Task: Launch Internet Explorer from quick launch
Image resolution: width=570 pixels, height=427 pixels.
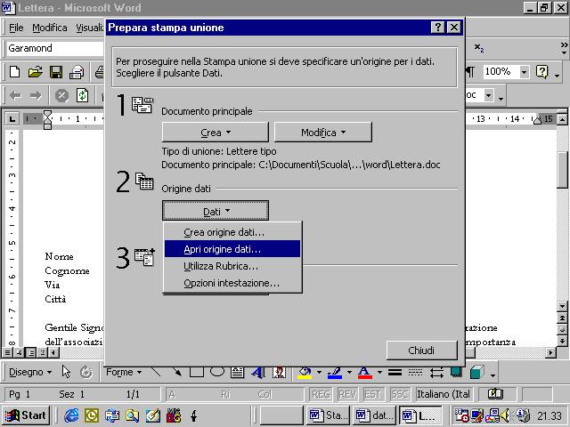Action: coord(71,415)
